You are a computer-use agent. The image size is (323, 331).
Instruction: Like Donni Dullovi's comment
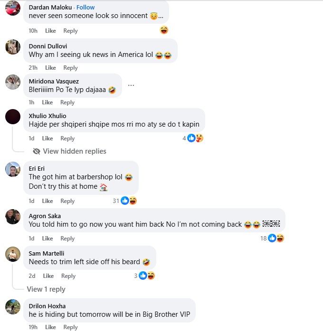50,68
